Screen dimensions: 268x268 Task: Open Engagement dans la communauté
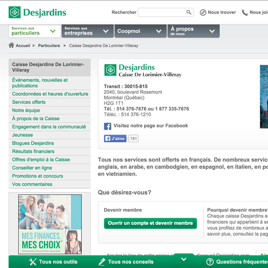tap(50, 127)
